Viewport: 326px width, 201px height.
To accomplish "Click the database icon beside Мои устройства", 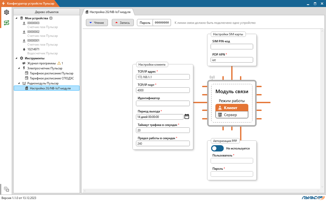I will click(22, 18).
